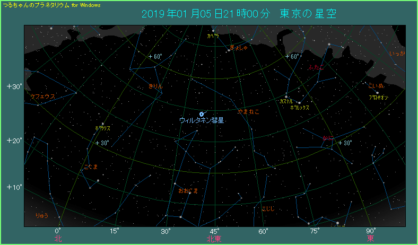Image resolution: width=418 pixels, height=245 pixels.
Task: Select the Castor star dot
Action: click(286, 97)
